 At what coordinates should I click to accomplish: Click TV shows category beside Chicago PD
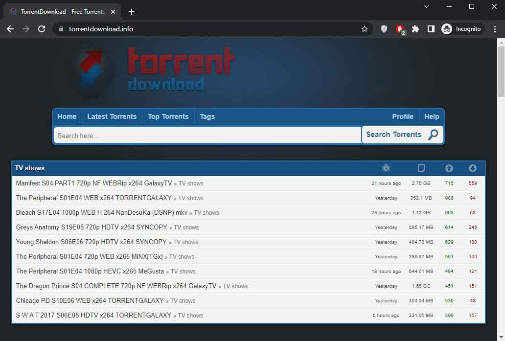(183, 301)
